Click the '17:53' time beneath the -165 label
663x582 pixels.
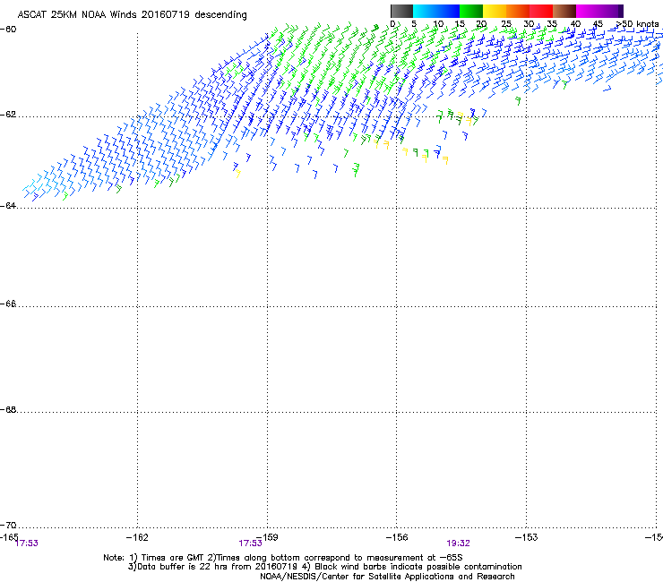pyautogui.click(x=26, y=543)
